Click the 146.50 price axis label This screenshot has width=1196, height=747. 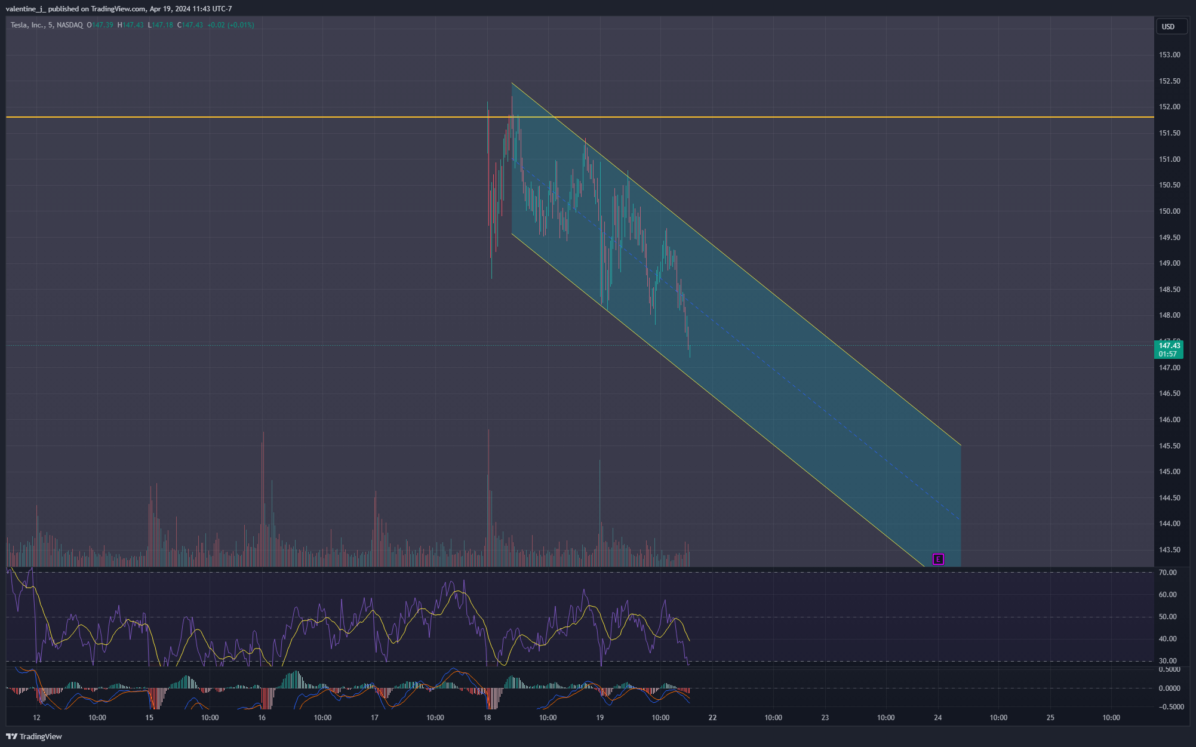point(1169,394)
